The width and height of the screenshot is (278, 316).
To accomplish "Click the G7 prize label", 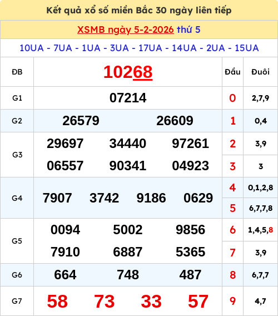I will click(17, 301).
